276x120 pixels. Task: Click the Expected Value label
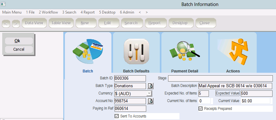228,93
